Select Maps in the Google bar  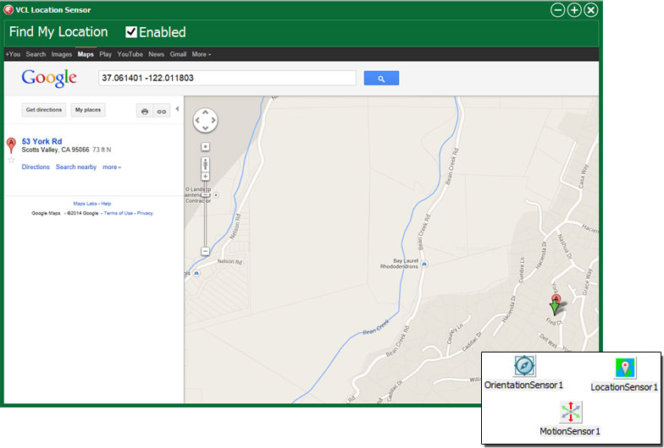[86, 54]
